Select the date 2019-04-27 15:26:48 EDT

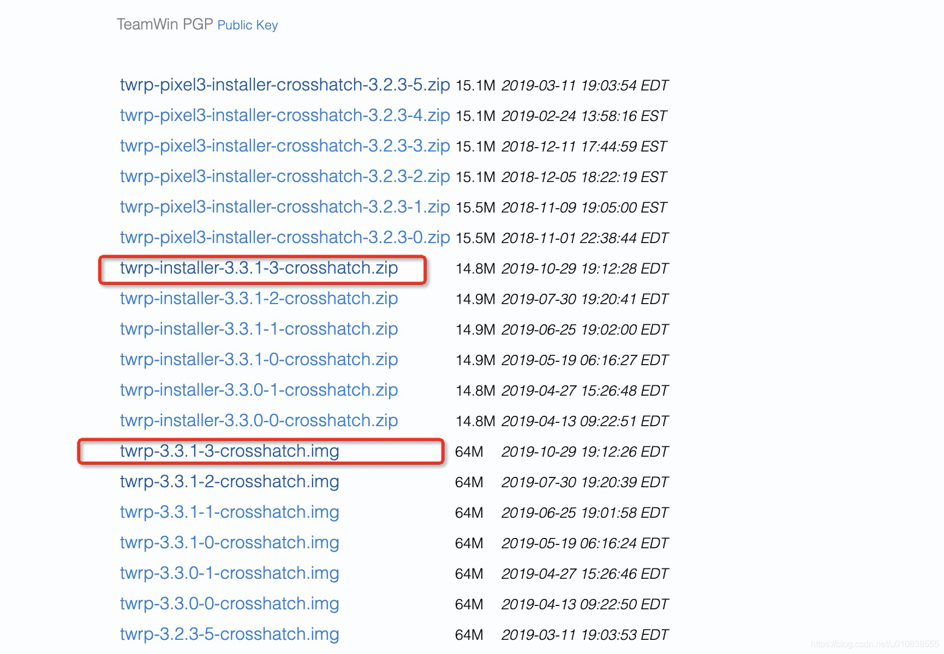(585, 391)
